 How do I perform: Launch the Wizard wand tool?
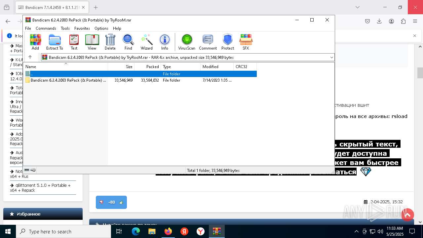pos(147,42)
